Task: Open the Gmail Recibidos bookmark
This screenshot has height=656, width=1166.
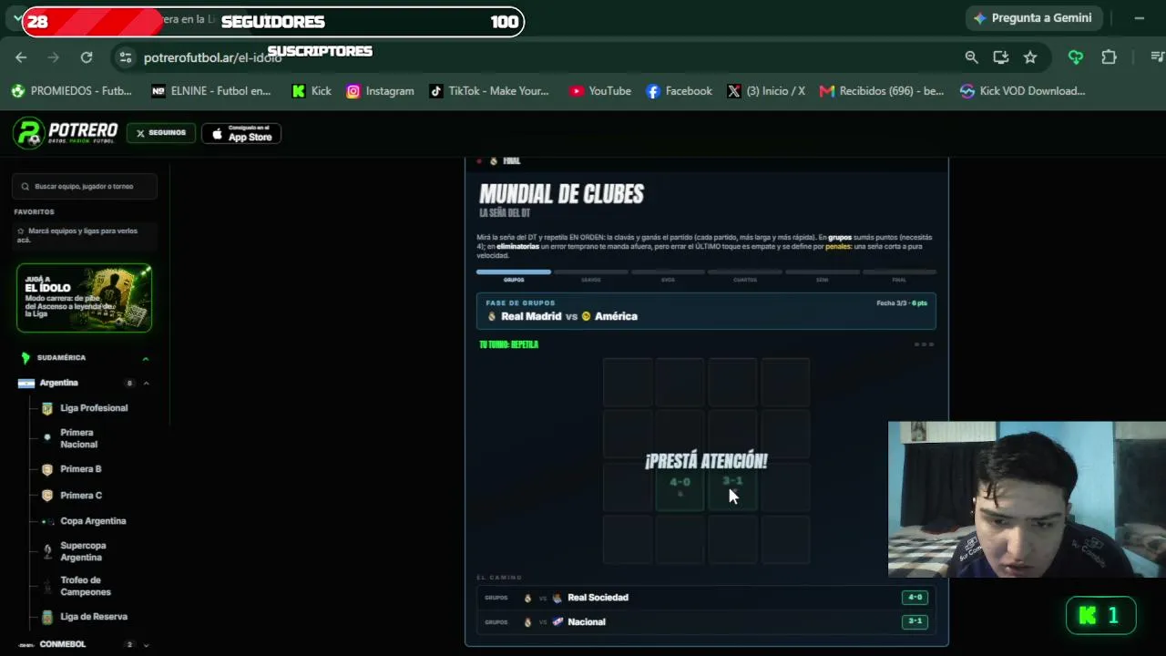Action: [x=882, y=91]
